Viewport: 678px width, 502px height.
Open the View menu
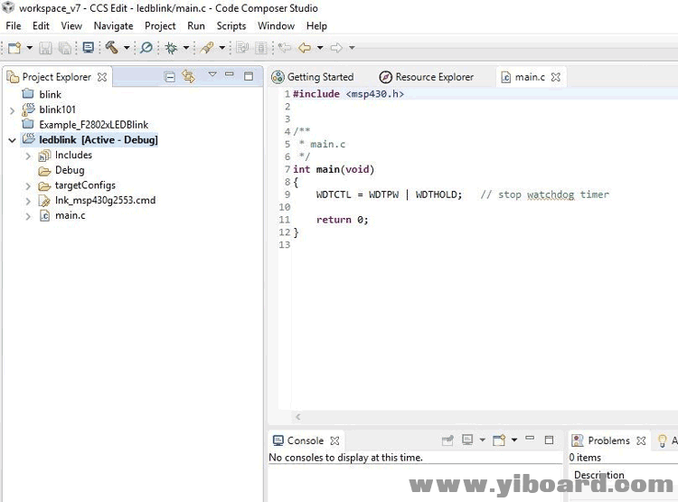coord(71,26)
